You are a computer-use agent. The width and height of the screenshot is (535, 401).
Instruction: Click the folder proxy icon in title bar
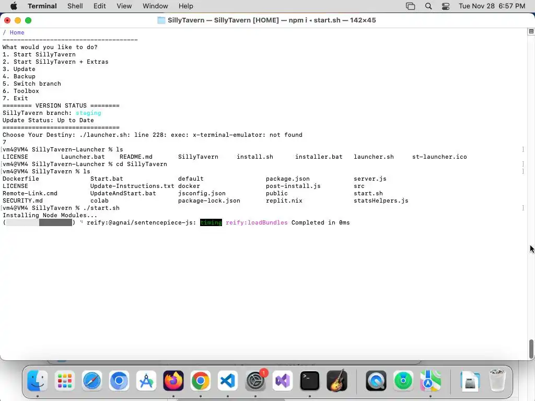161,20
